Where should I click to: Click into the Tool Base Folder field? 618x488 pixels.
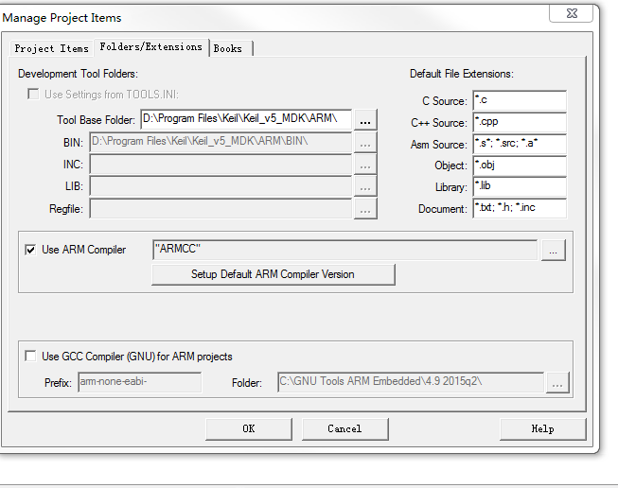click(x=245, y=119)
